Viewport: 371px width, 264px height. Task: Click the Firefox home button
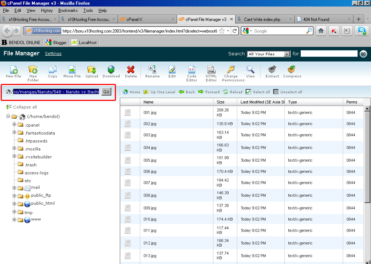tap(321, 31)
